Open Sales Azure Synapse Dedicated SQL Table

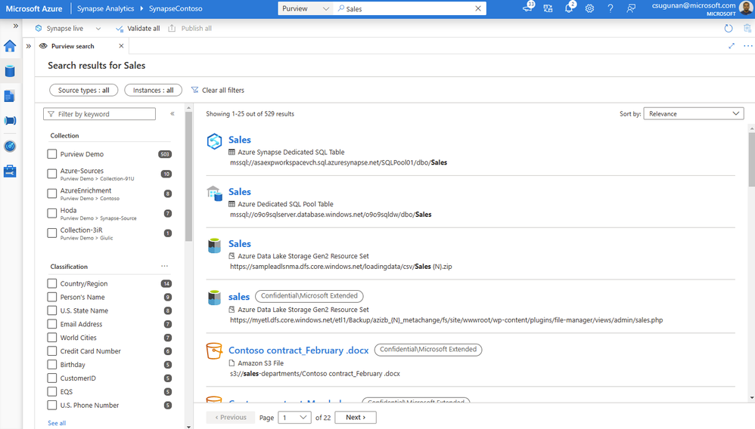point(239,140)
